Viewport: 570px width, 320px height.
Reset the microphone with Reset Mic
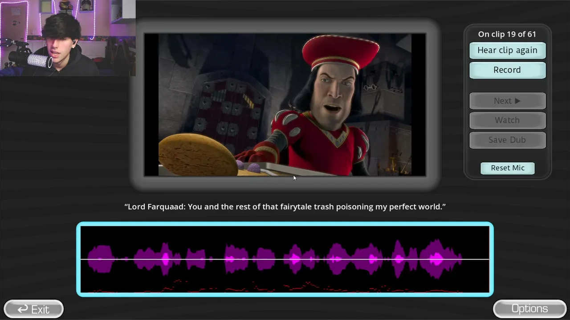point(508,168)
